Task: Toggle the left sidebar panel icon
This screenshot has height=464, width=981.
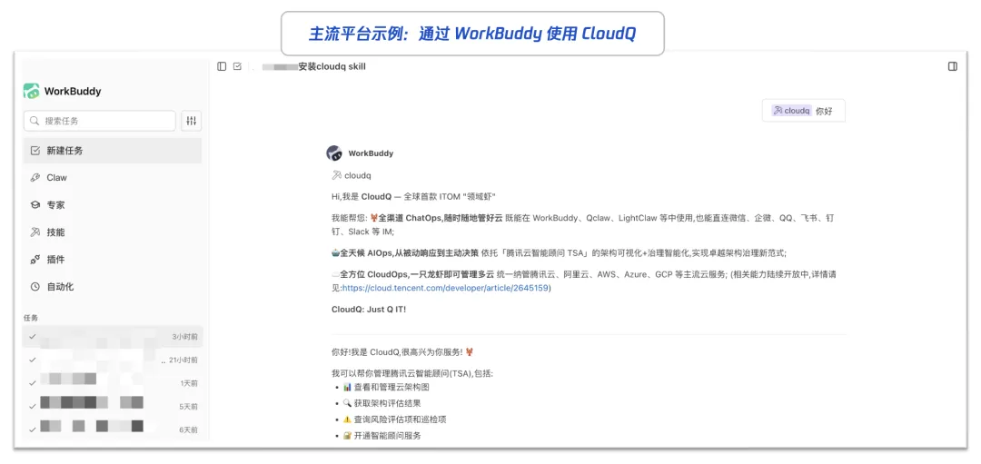Action: (x=222, y=66)
